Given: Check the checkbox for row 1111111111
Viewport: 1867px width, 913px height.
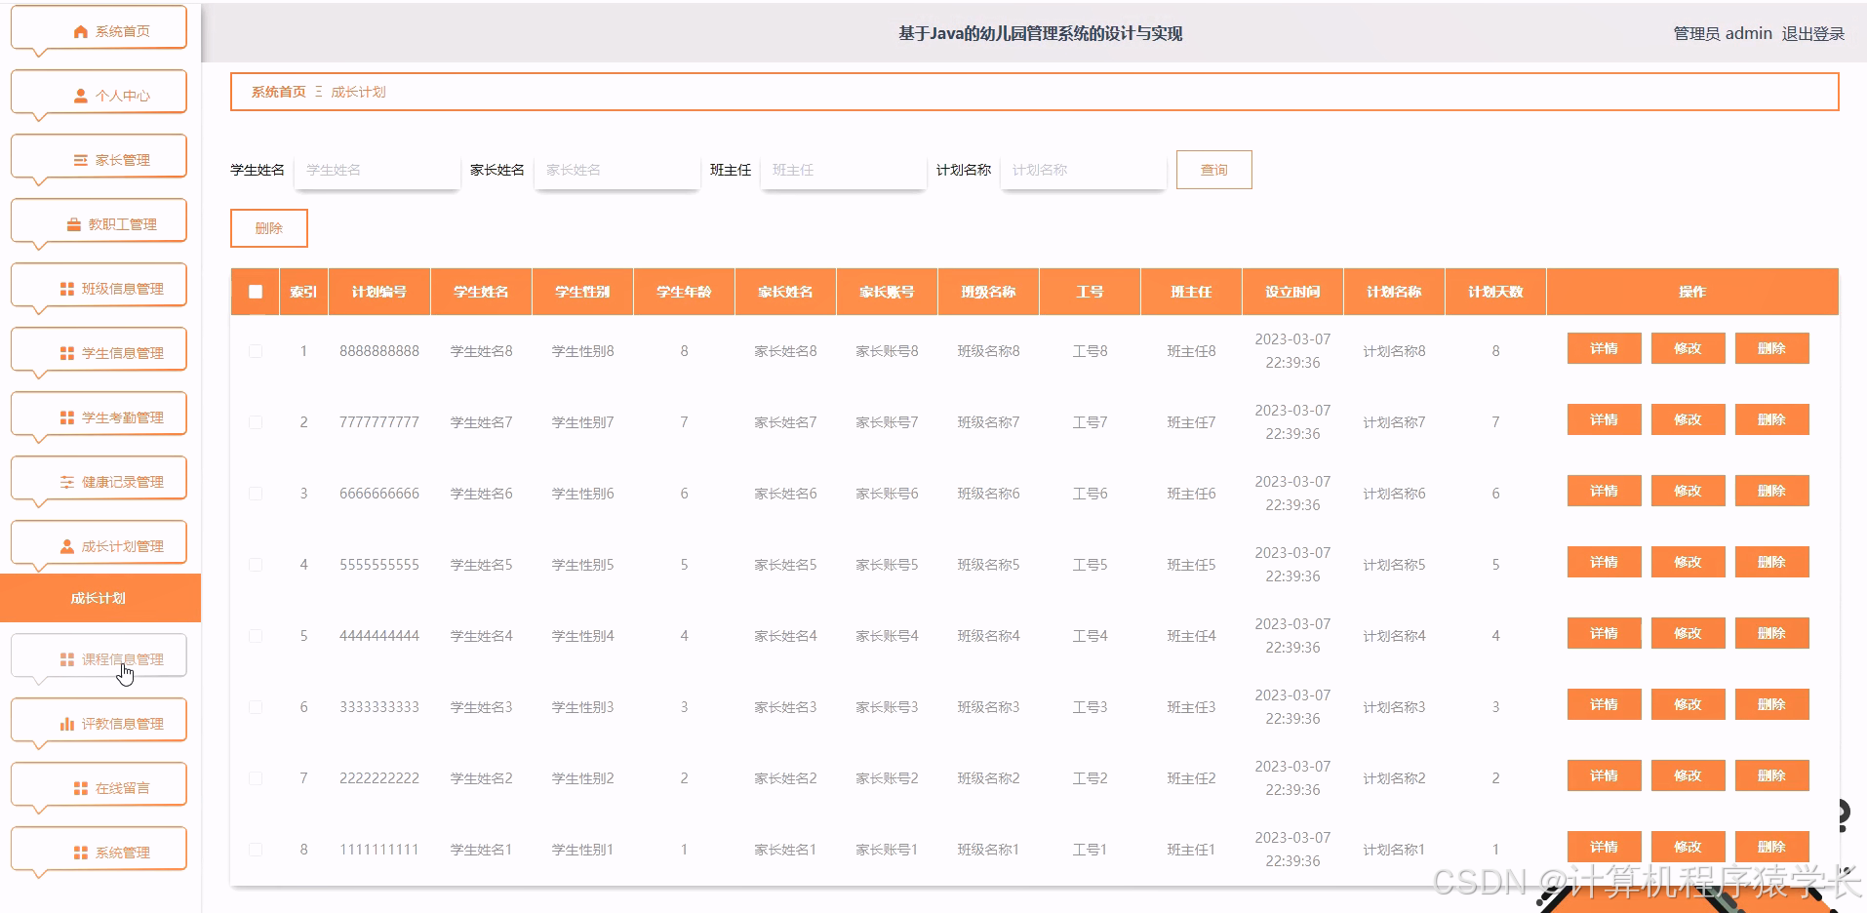Looking at the screenshot, I should (x=256, y=850).
